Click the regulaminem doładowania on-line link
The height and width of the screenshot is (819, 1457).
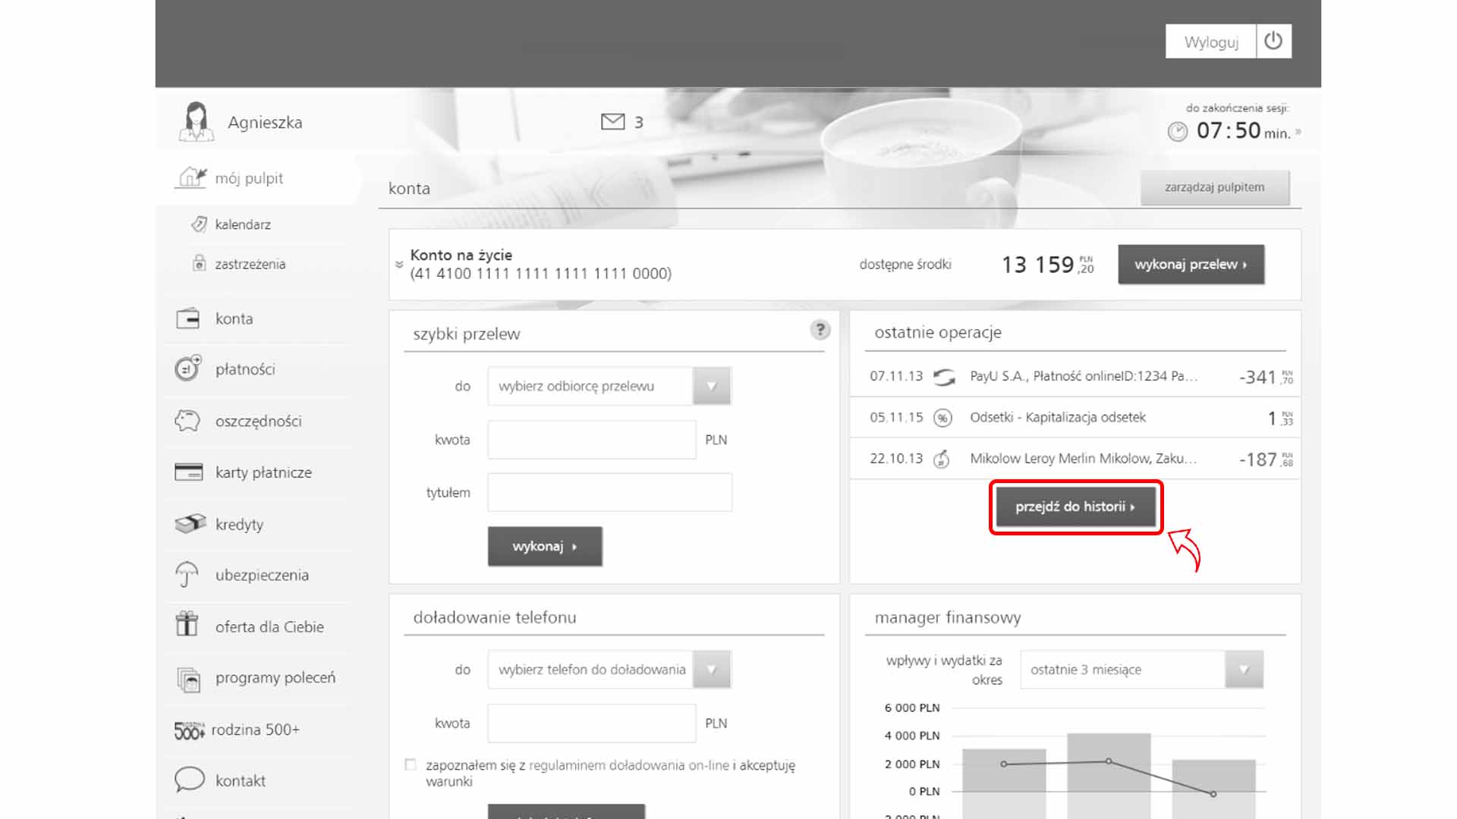pyautogui.click(x=628, y=765)
